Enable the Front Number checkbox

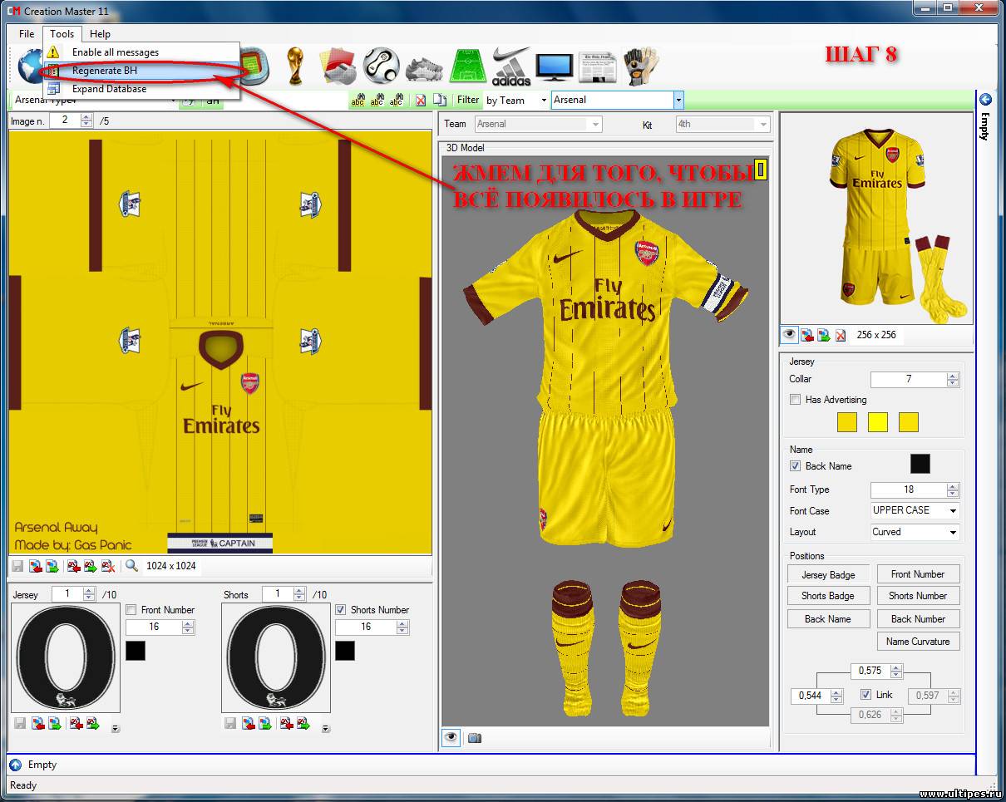click(x=131, y=610)
